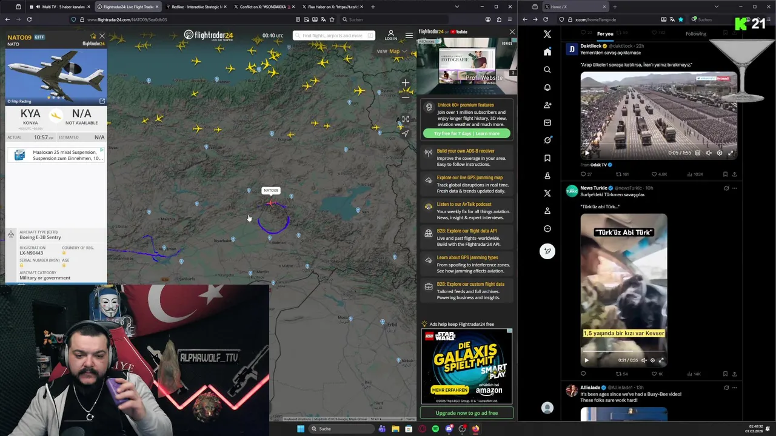Play the Odak TV video

click(x=586, y=153)
